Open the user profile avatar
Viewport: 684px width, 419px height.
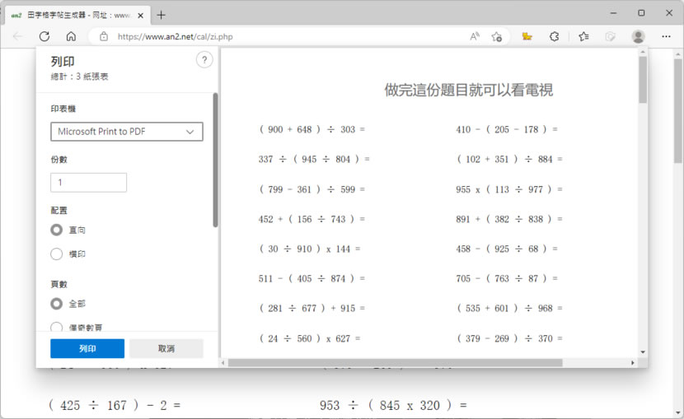click(638, 36)
